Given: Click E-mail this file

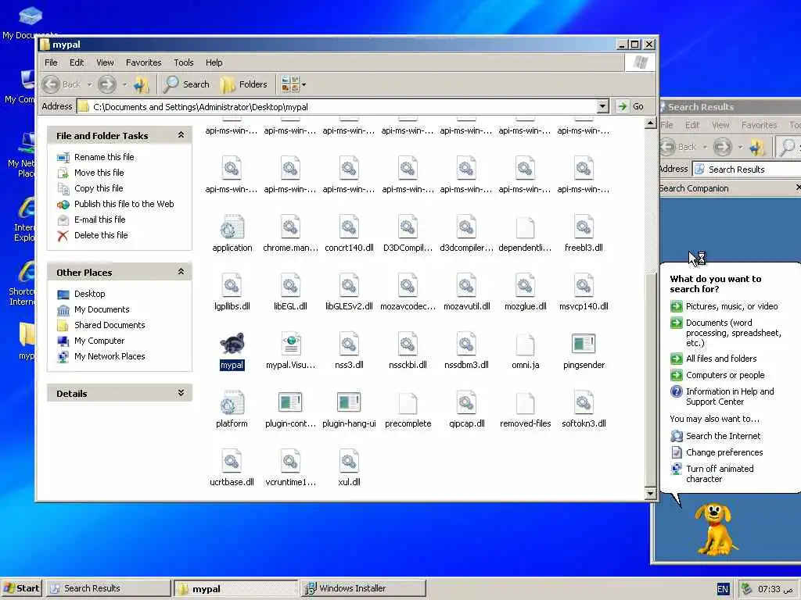Looking at the screenshot, I should pos(99,220).
